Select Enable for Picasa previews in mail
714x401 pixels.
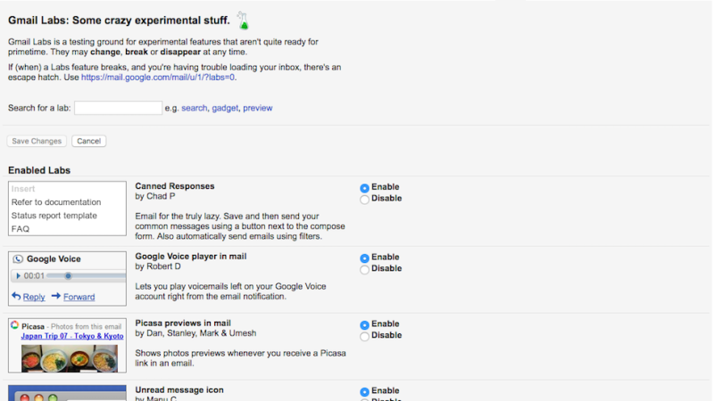(x=364, y=324)
